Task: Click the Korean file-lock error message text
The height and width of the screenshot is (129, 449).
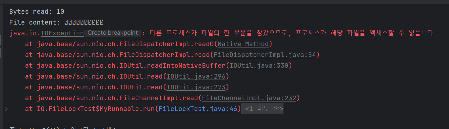Action: point(292,33)
